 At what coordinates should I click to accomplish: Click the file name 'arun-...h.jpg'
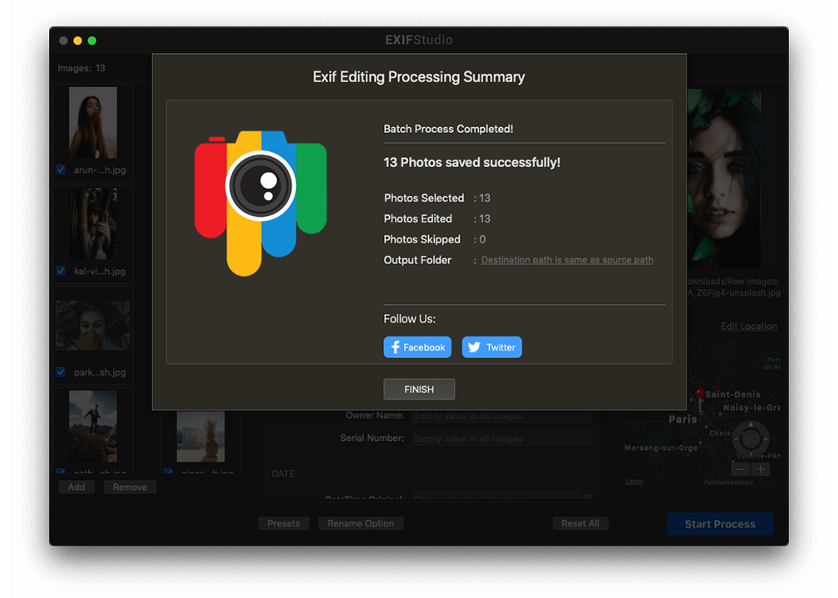[x=100, y=170]
